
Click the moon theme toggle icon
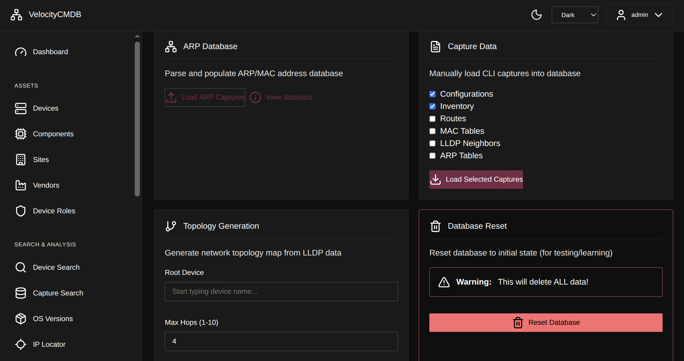[x=536, y=15]
